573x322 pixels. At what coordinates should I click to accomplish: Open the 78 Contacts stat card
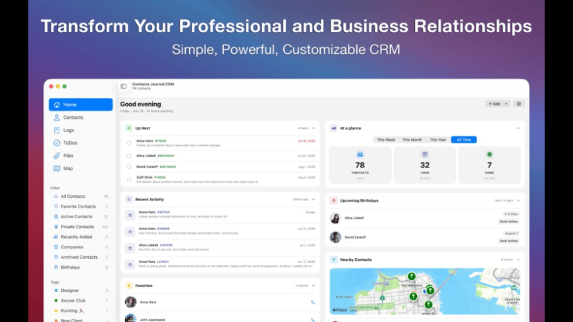pyautogui.click(x=360, y=165)
